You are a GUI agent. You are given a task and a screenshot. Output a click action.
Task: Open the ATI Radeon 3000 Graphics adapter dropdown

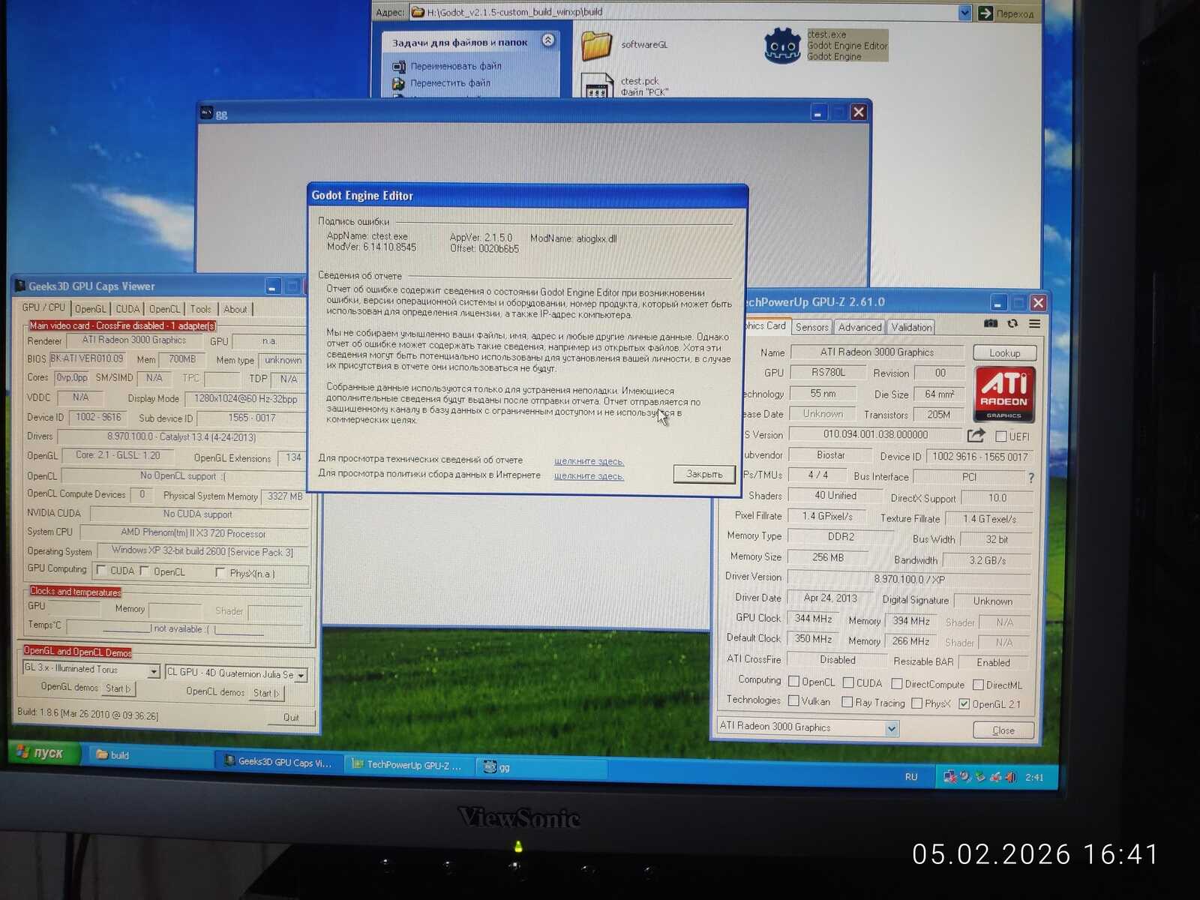(891, 729)
